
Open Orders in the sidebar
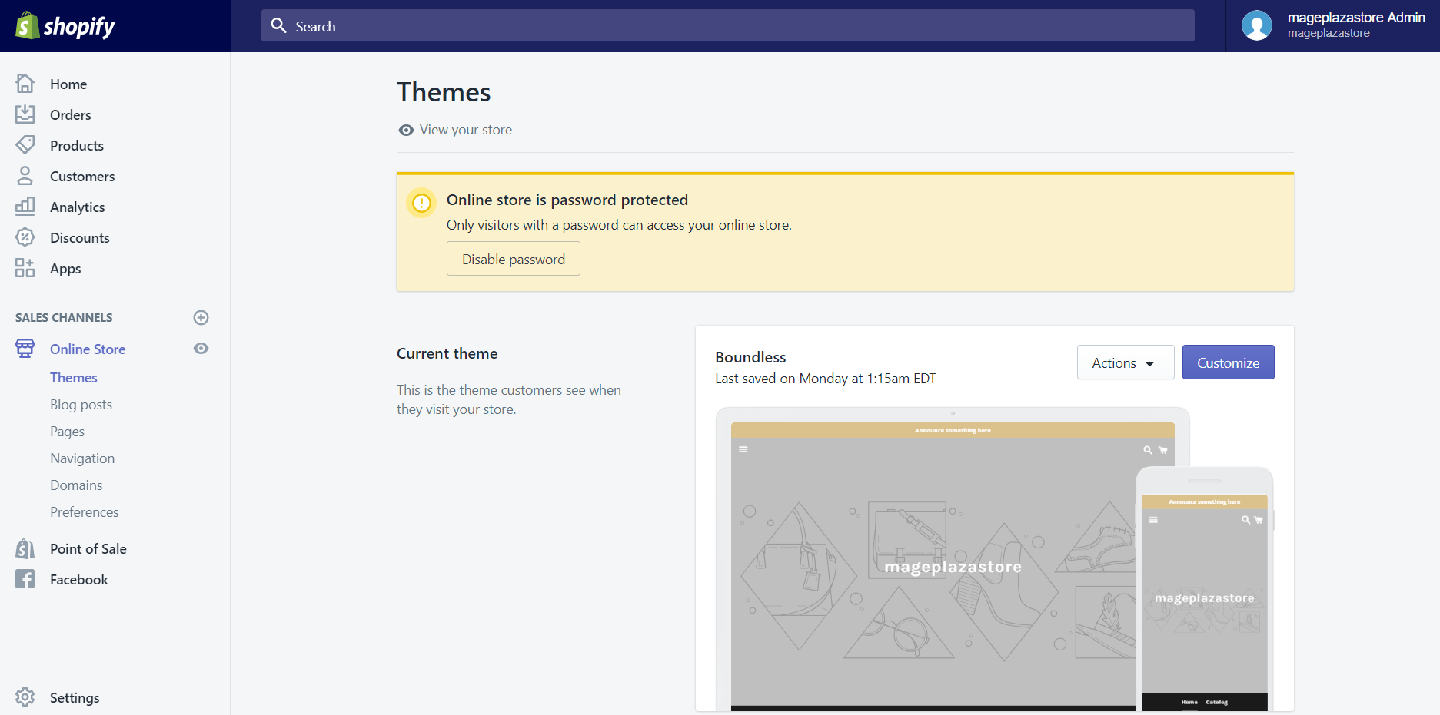pyautogui.click(x=71, y=114)
